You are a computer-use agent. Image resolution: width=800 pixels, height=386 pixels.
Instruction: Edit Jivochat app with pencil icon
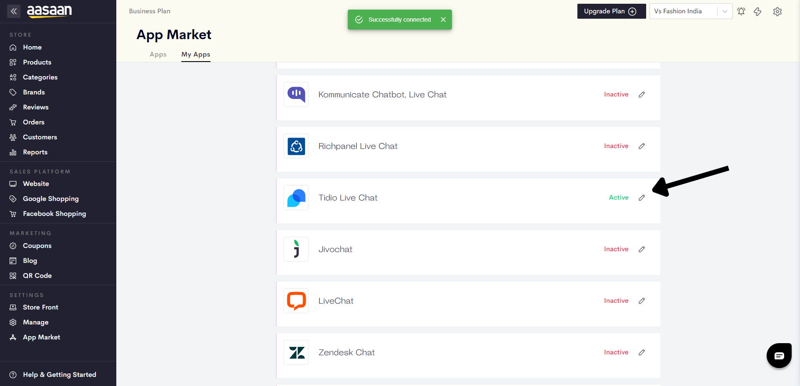tap(642, 249)
